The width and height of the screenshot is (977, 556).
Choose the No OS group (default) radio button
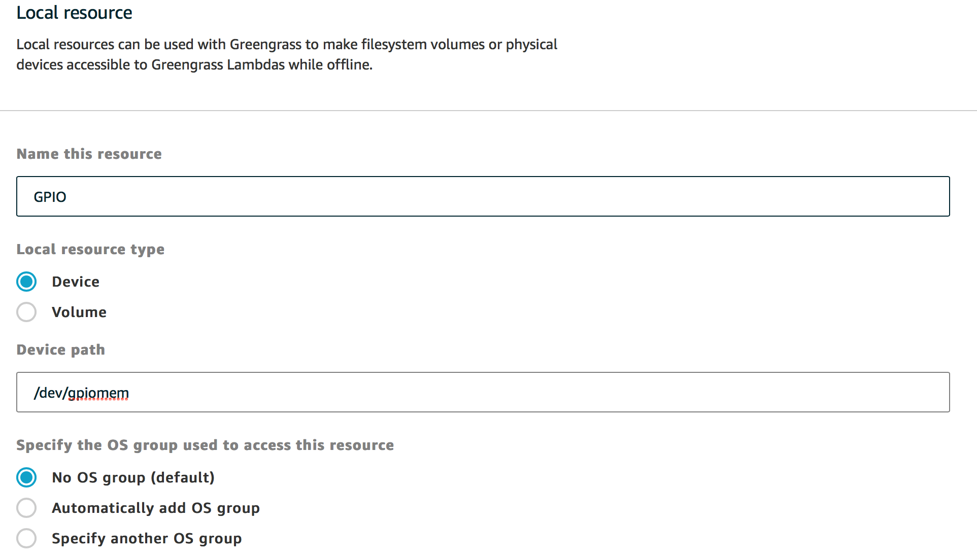click(26, 477)
